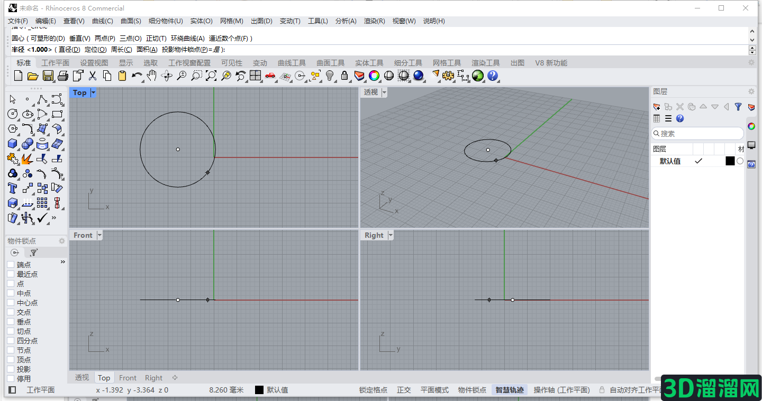Click the blue render sphere icon
Screen dimensions: 762x401
tap(419, 76)
